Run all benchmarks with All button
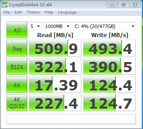 point(17,30)
